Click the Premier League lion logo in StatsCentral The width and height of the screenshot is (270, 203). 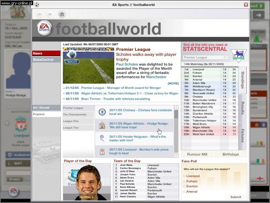[238, 56]
